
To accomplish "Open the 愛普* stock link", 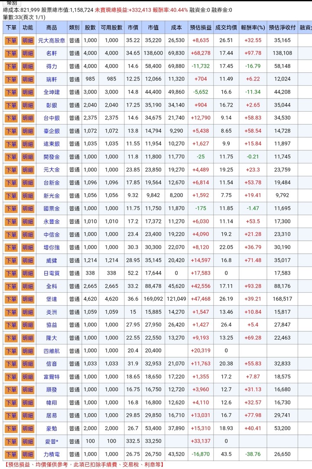I will (x=52, y=441).
